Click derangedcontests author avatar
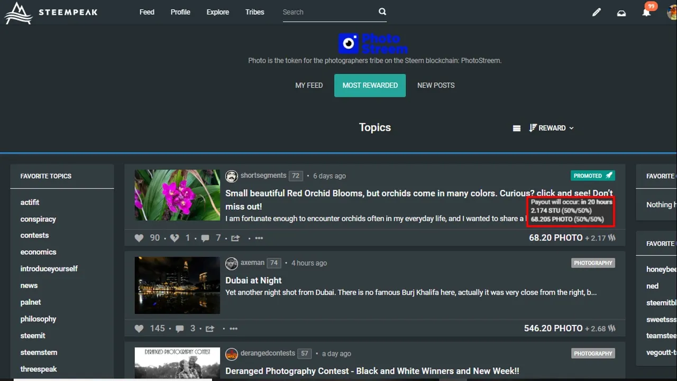This screenshot has width=677, height=381. 231,354
